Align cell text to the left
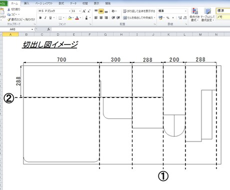 pyautogui.click(x=96, y=17)
